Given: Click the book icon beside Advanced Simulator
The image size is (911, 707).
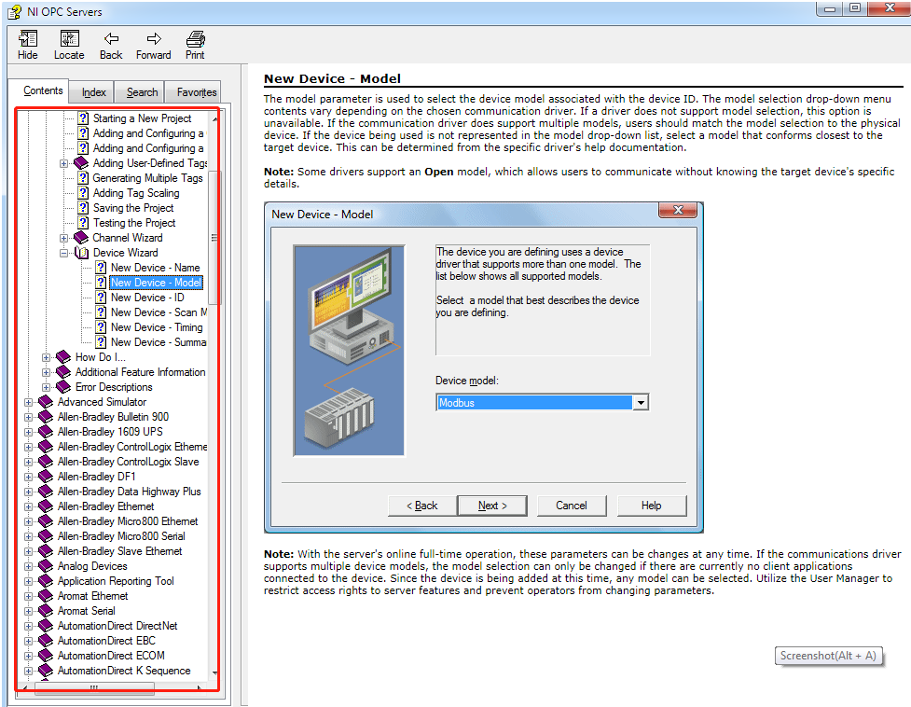Looking at the screenshot, I should (46, 402).
